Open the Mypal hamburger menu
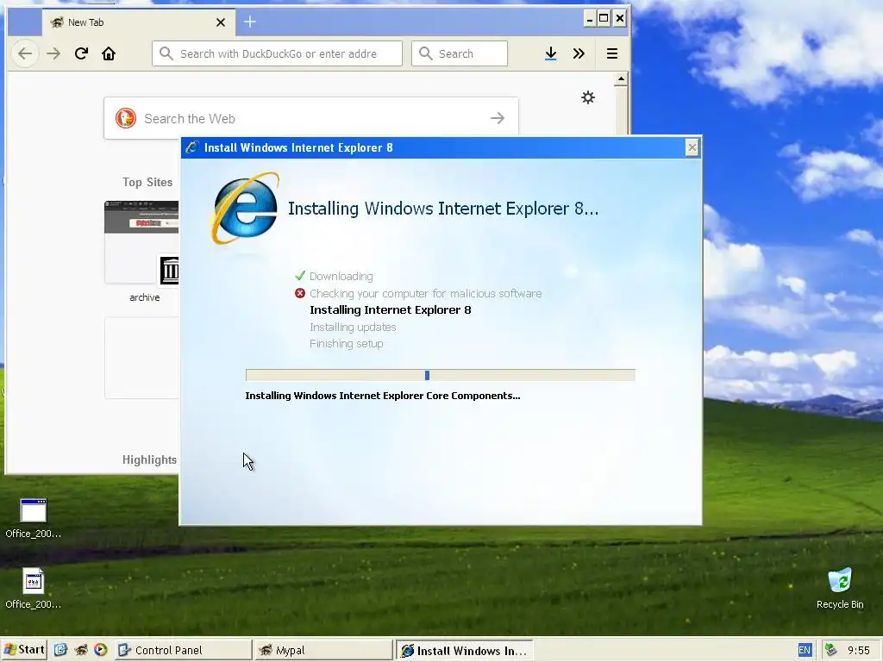This screenshot has height=662, width=883. (x=612, y=53)
